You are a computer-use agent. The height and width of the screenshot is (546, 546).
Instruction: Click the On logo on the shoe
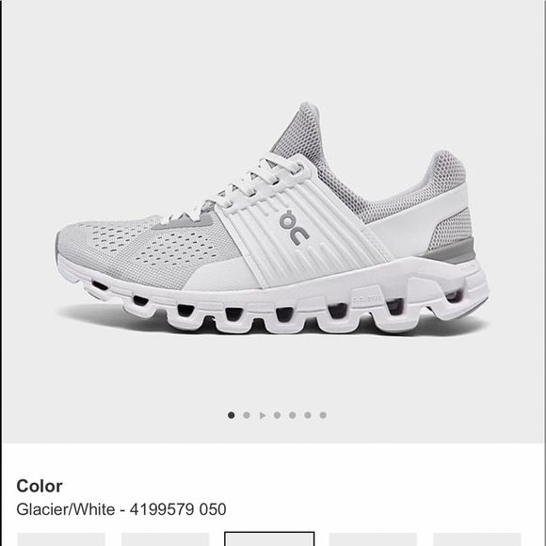[295, 228]
